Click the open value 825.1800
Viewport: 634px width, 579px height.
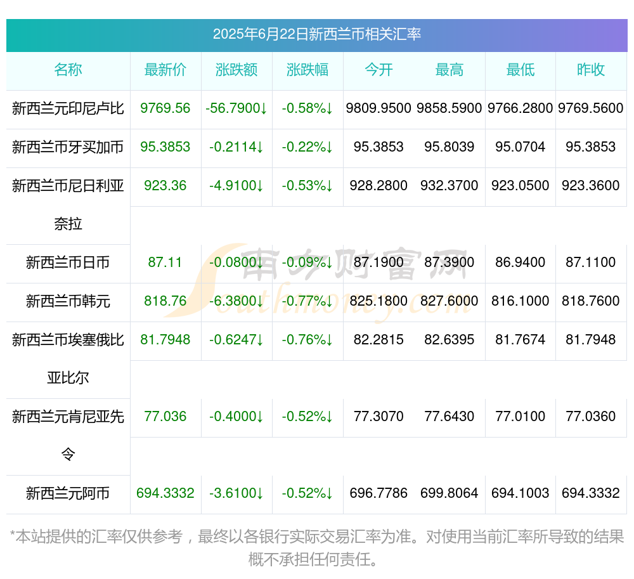point(378,301)
